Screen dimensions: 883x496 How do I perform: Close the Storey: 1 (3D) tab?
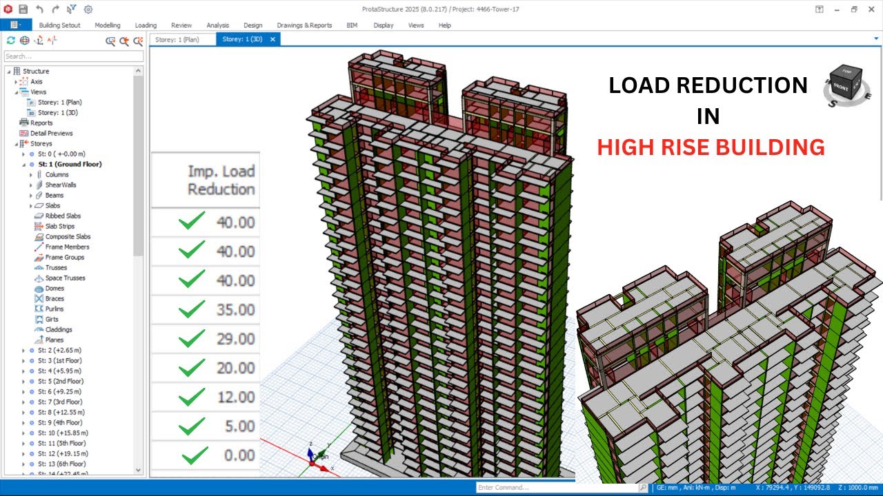click(272, 39)
